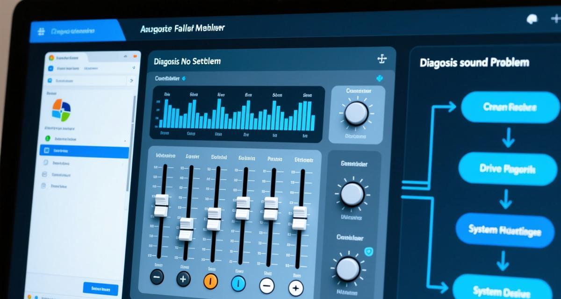Click the cloud icon in top-right corner
The height and width of the screenshot is (299, 561).
[x=532, y=19]
